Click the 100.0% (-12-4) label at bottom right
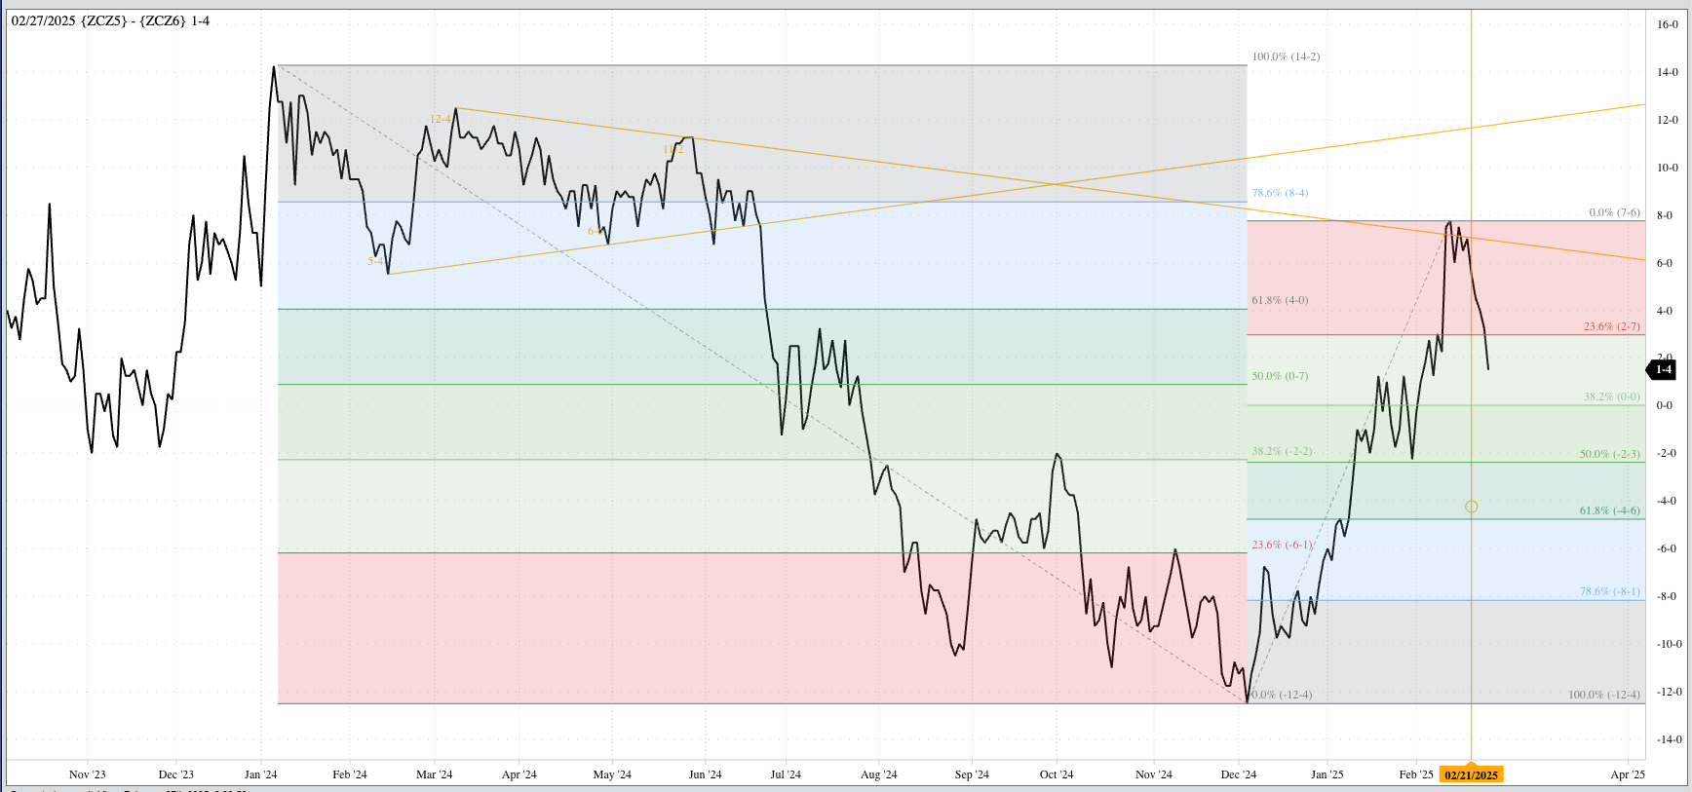The image size is (1692, 792). 1603,695
